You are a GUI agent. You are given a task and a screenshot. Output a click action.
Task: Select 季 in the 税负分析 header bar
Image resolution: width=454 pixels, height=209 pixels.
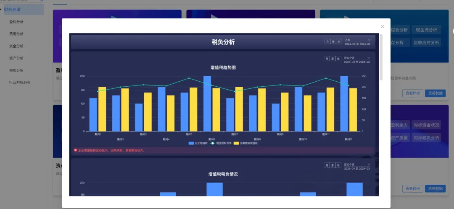point(333,41)
